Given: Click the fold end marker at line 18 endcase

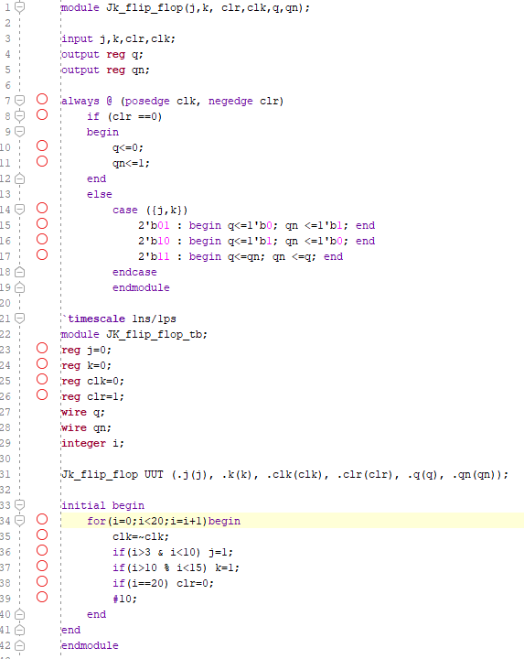Looking at the screenshot, I should coord(20,272).
